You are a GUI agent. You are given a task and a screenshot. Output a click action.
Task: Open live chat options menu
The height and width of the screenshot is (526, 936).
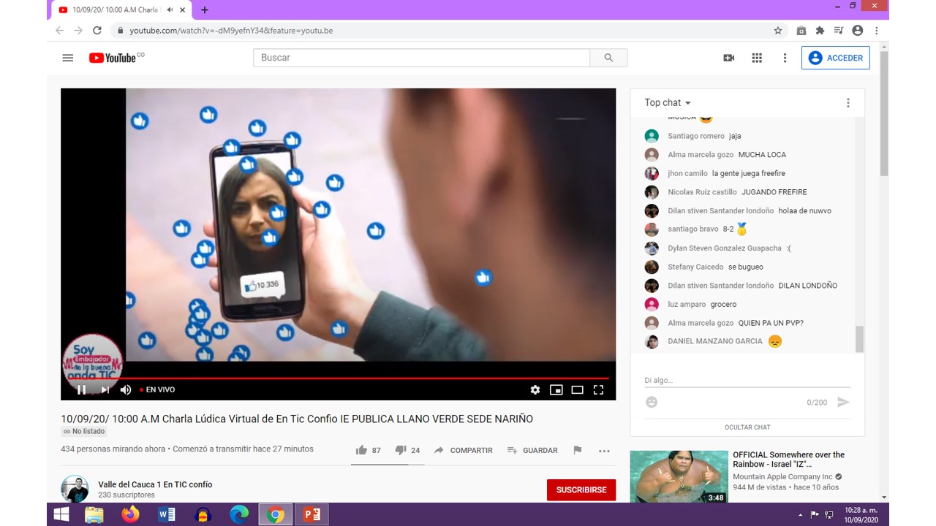point(848,103)
